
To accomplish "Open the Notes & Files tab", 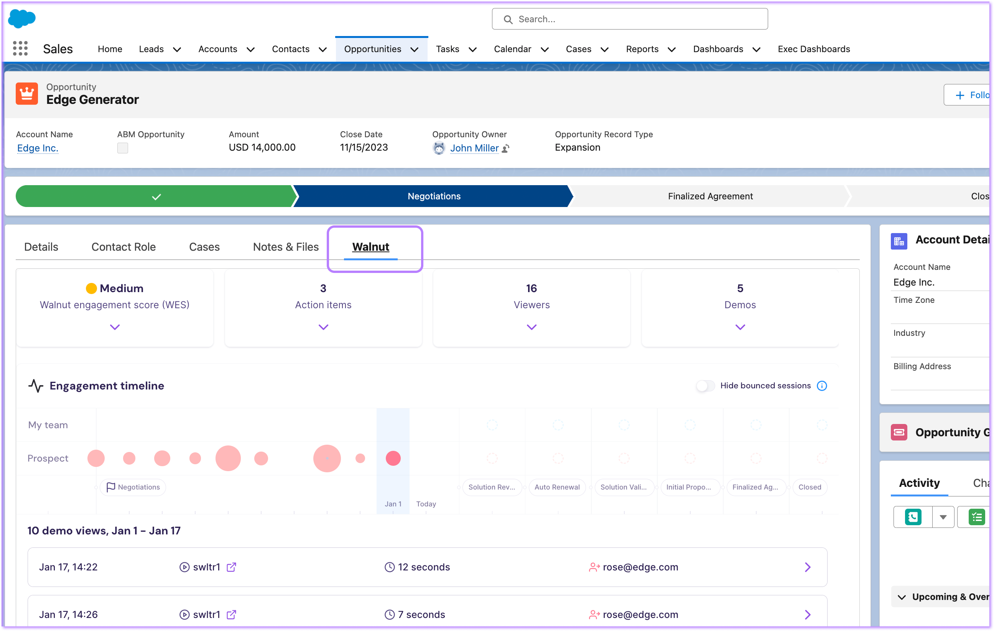I will coord(286,247).
